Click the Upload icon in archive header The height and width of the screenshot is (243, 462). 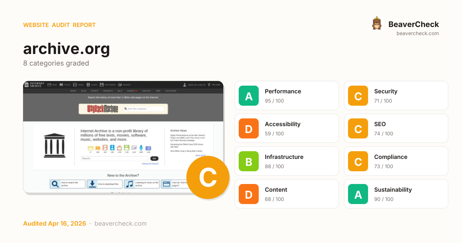[x=209, y=84]
